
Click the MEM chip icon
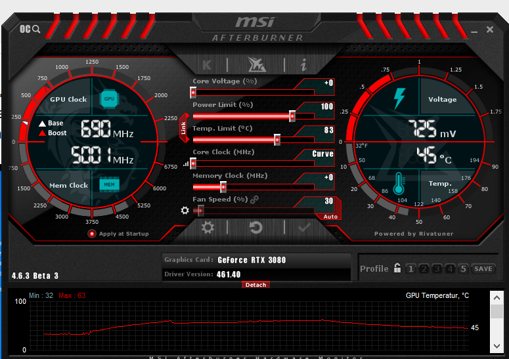click(x=109, y=184)
